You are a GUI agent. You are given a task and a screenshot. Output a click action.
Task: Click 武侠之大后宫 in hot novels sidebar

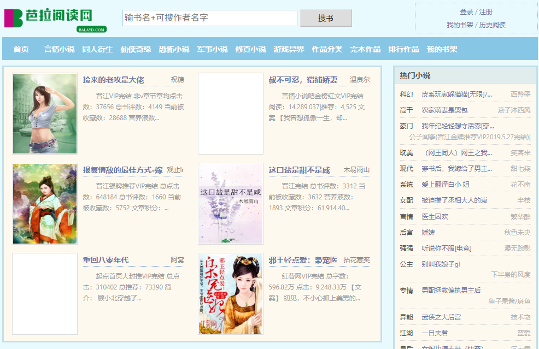pyautogui.click(x=441, y=317)
